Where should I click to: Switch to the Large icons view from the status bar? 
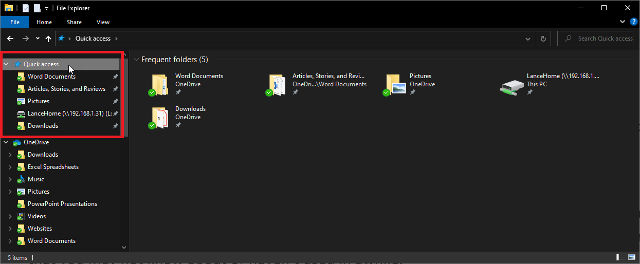(x=631, y=257)
